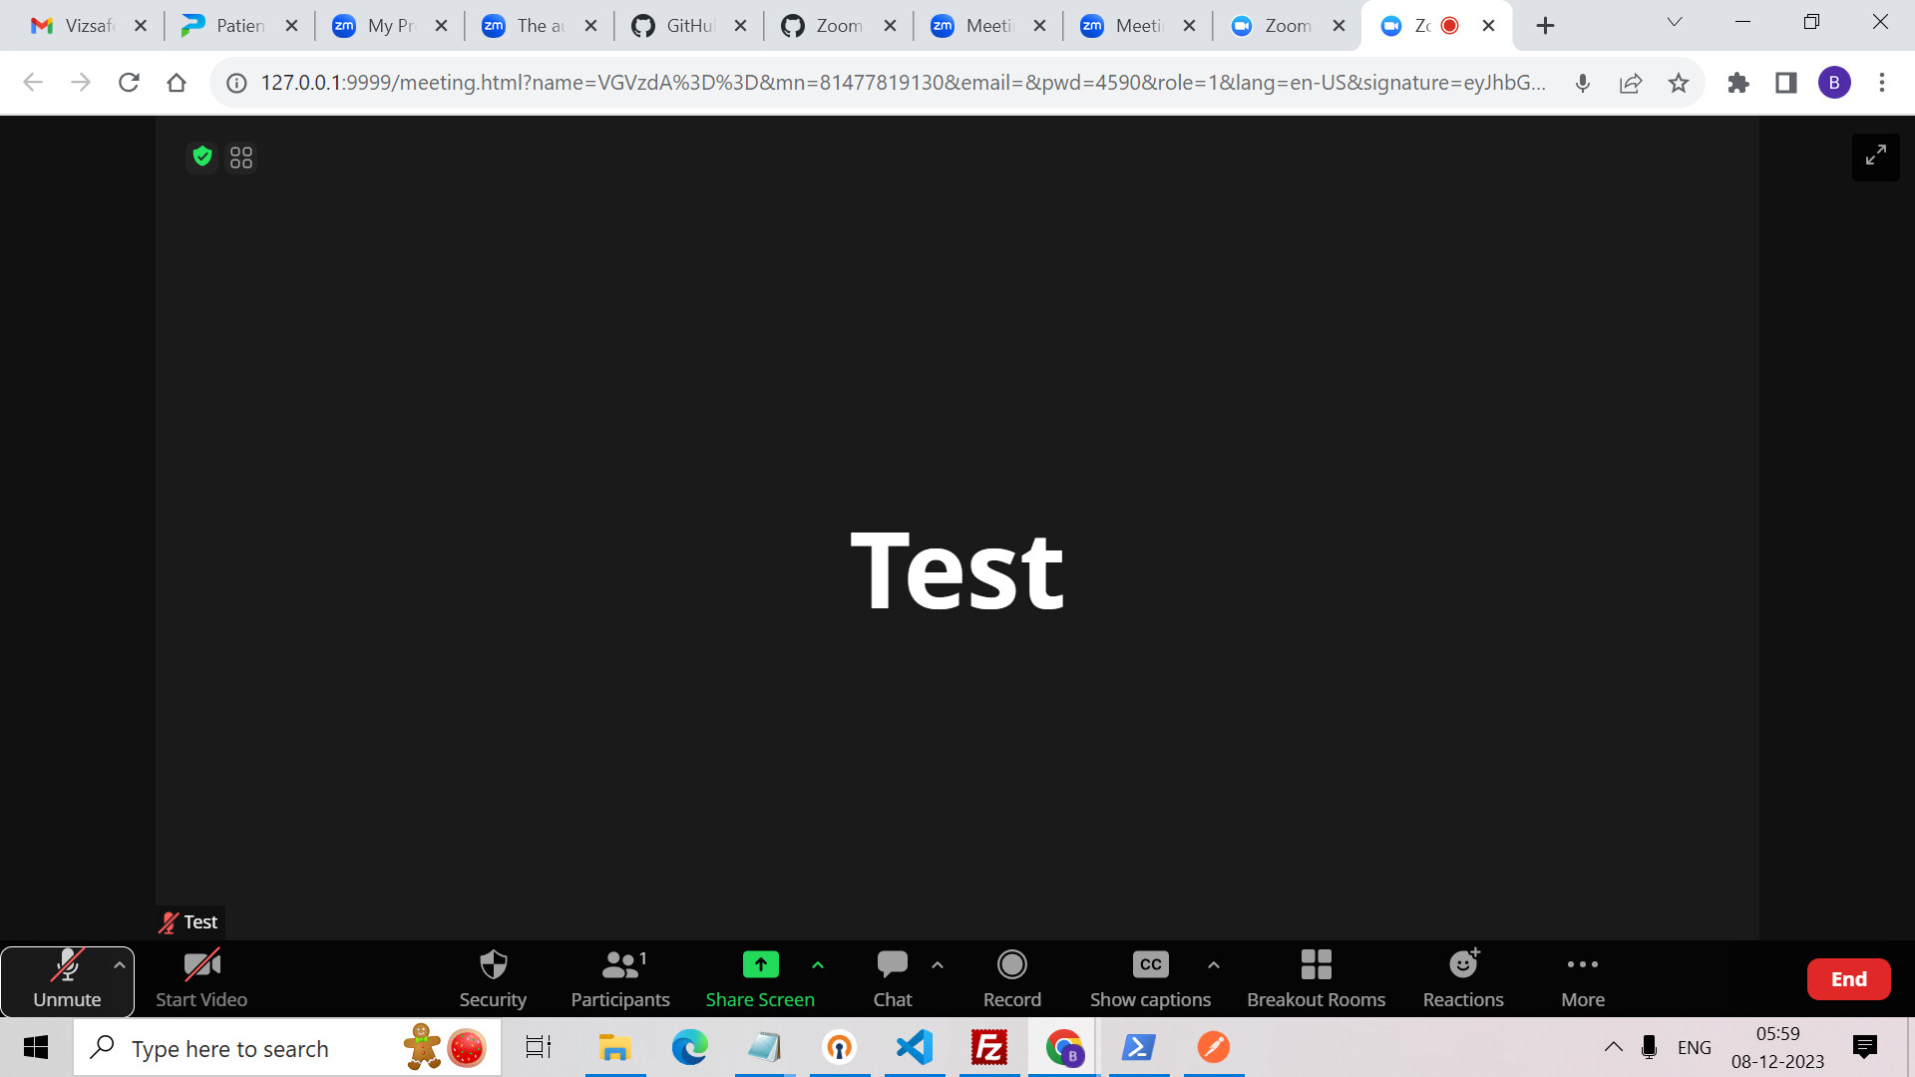This screenshot has height=1077, width=1915.
Task: Toggle Start Video on
Action: 201,977
